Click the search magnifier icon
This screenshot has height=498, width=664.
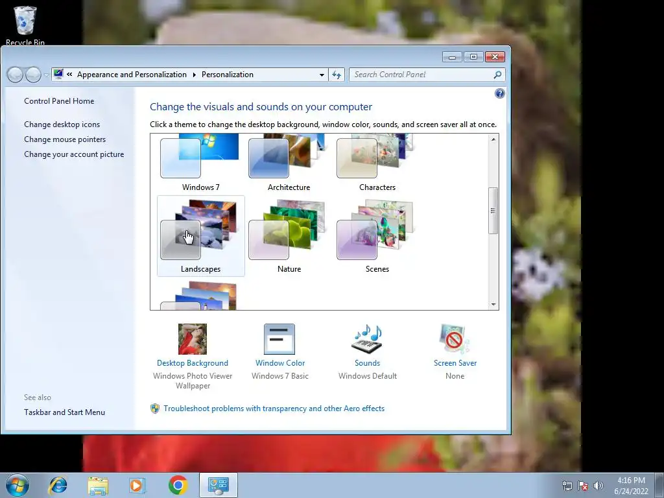pyautogui.click(x=497, y=75)
